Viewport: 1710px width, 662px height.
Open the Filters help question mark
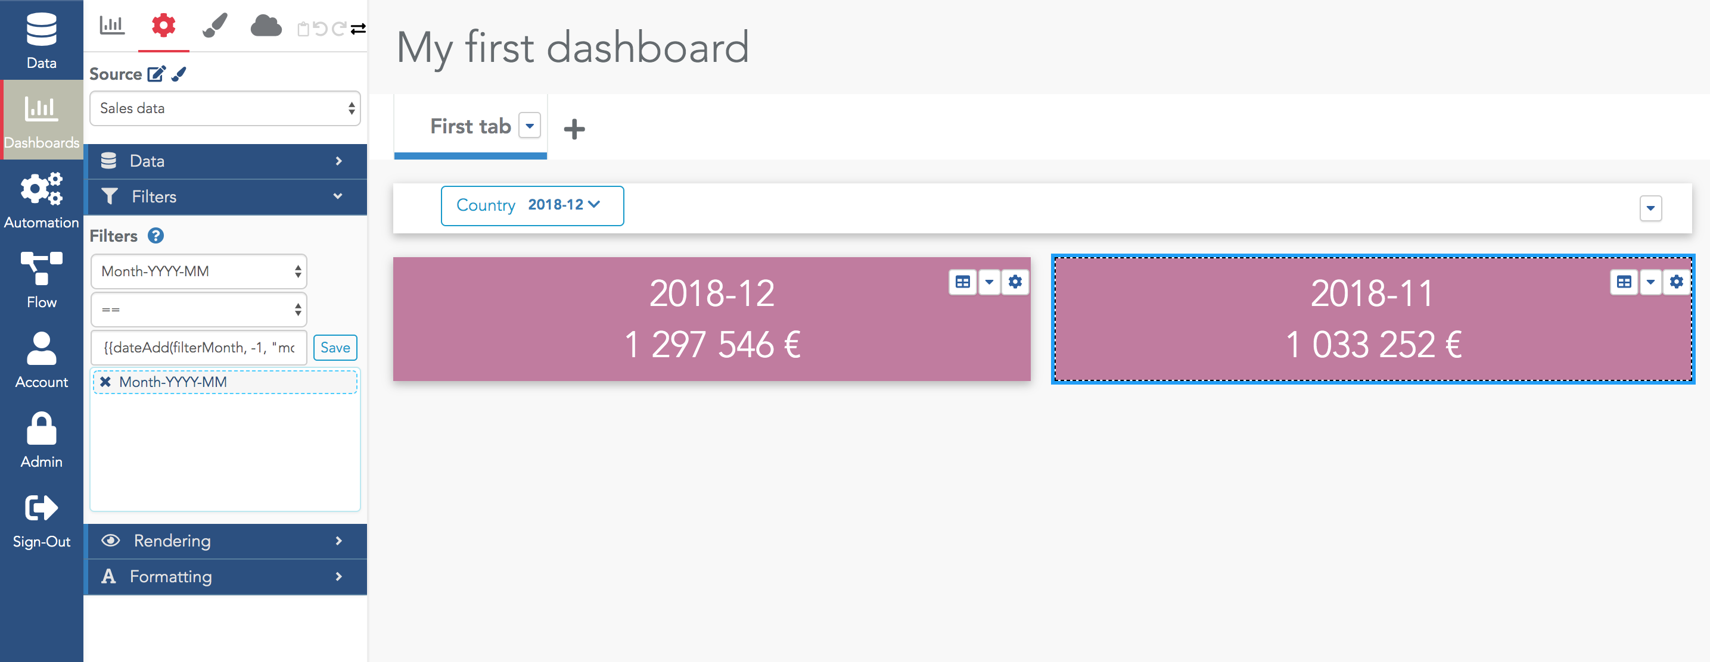[156, 236]
